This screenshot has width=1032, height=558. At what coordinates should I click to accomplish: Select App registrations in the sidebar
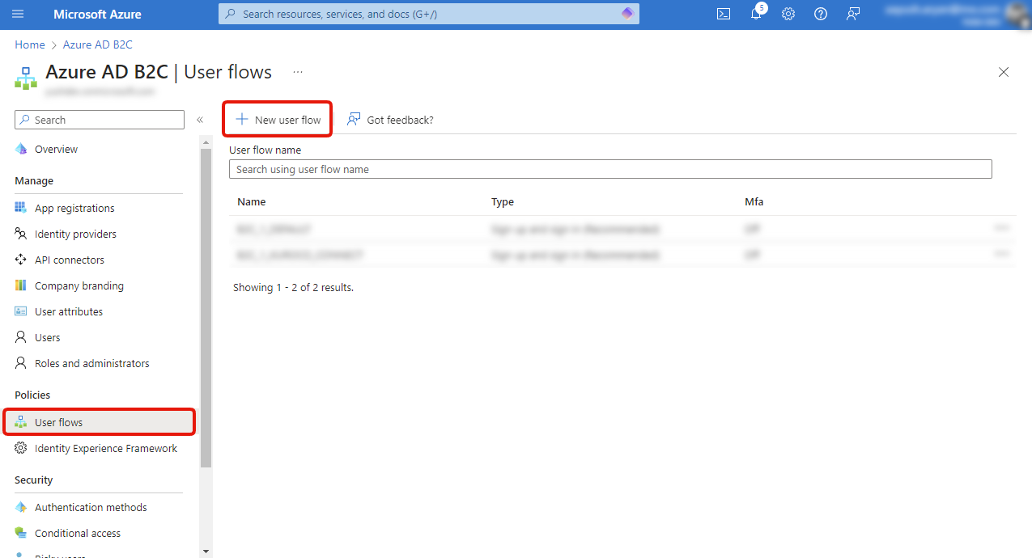tap(74, 207)
